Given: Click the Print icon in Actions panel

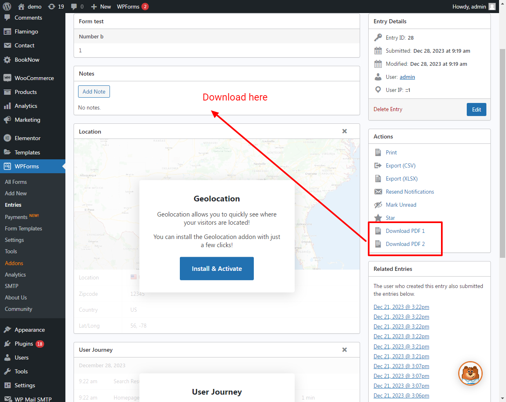Looking at the screenshot, I should pos(378,152).
